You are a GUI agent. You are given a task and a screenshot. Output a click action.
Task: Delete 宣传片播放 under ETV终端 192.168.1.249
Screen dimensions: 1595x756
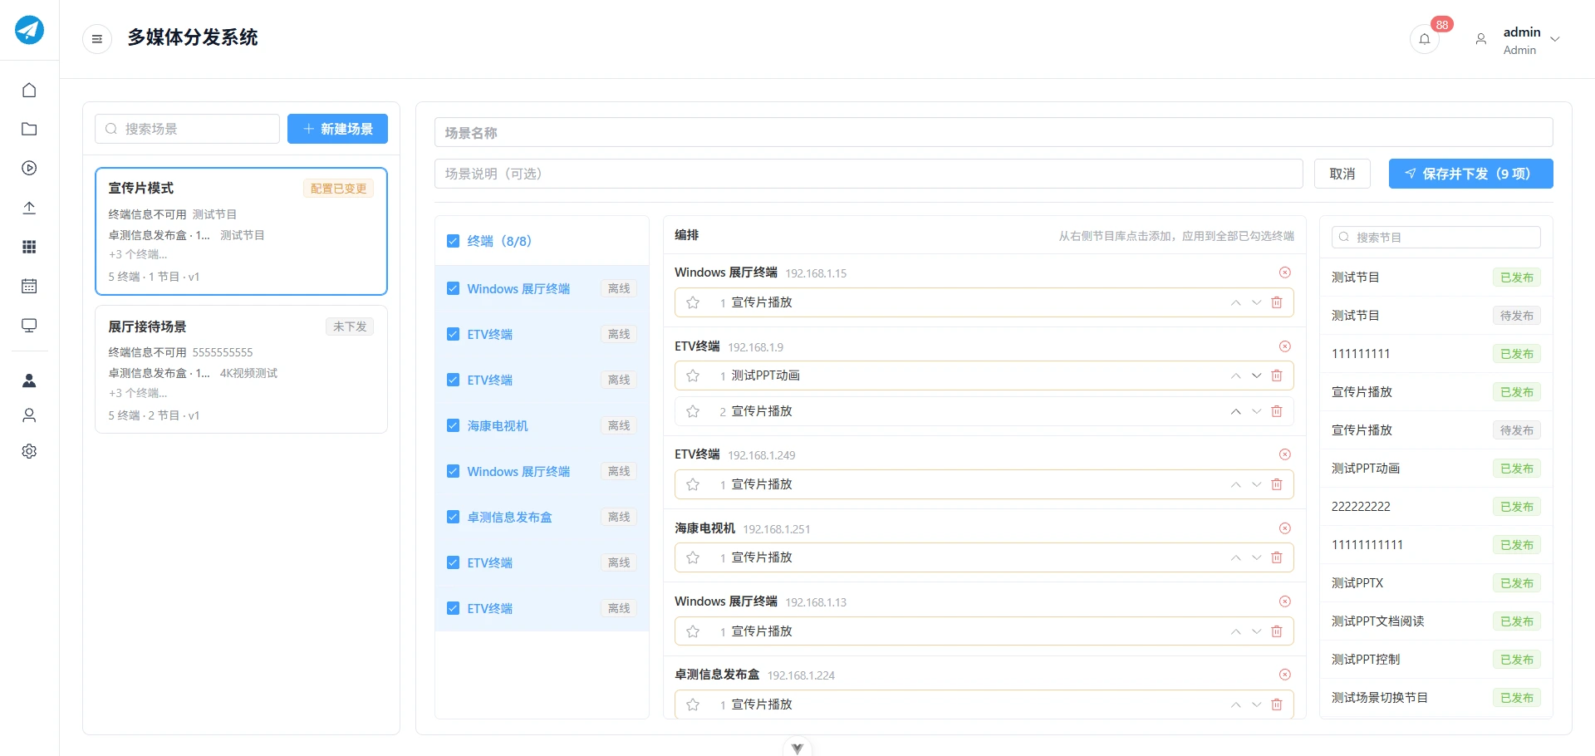point(1277,484)
